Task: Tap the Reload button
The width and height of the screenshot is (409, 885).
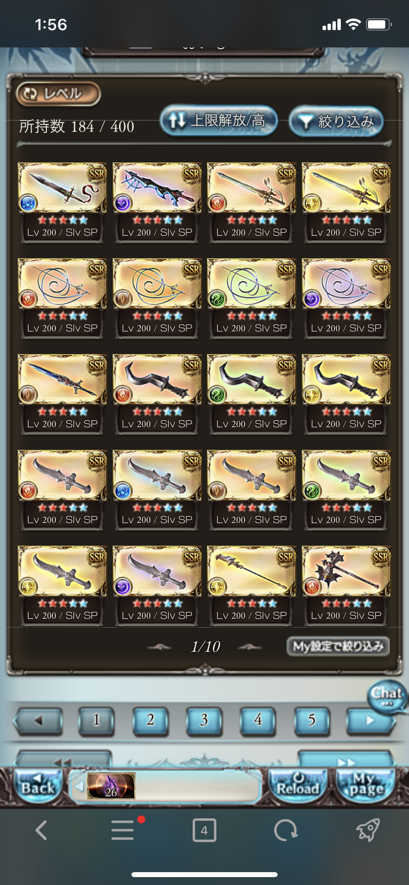Action: tap(297, 785)
